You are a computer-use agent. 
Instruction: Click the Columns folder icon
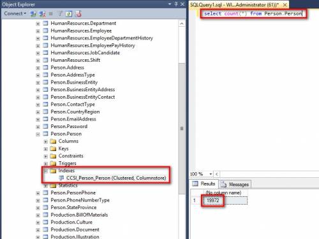pyautogui.click(x=53, y=141)
